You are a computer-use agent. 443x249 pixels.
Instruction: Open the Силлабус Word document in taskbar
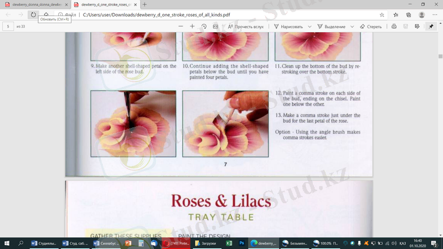[x=106, y=243]
